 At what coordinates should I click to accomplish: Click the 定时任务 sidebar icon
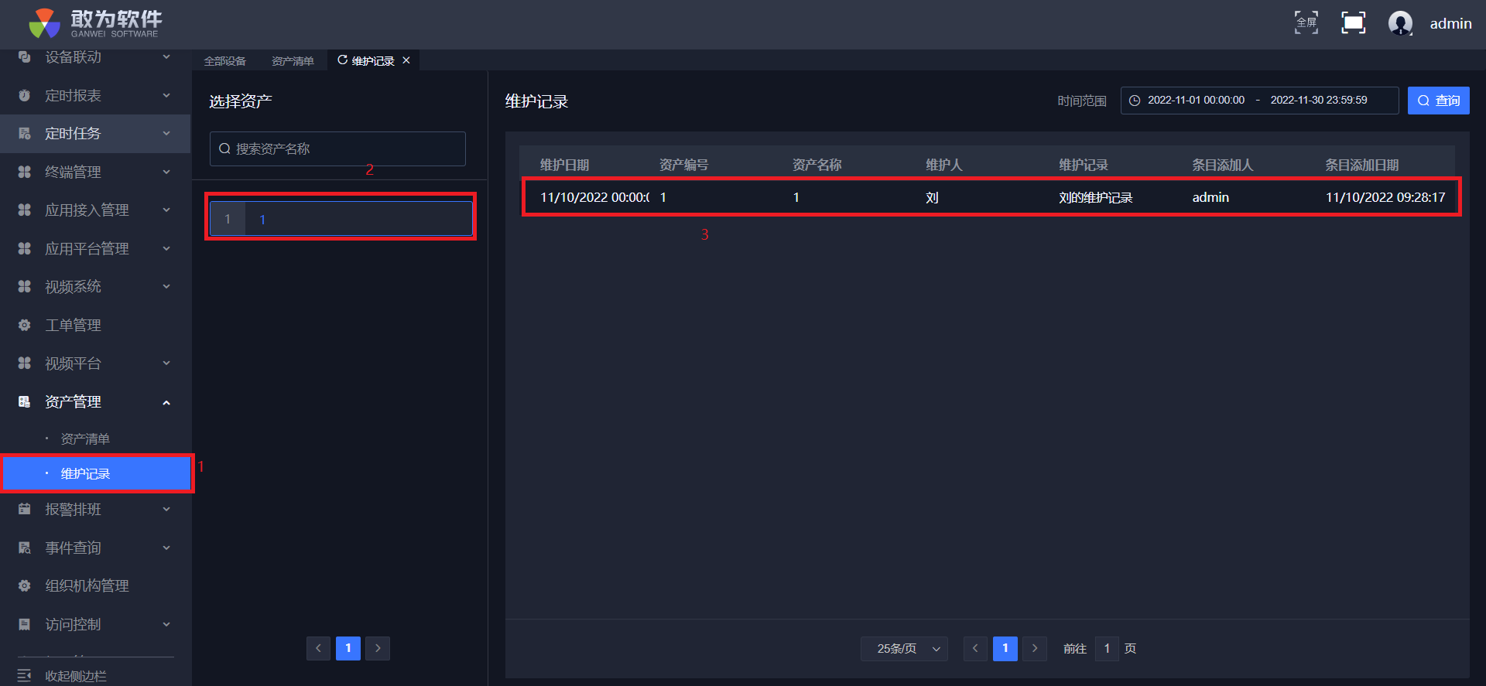(x=25, y=134)
